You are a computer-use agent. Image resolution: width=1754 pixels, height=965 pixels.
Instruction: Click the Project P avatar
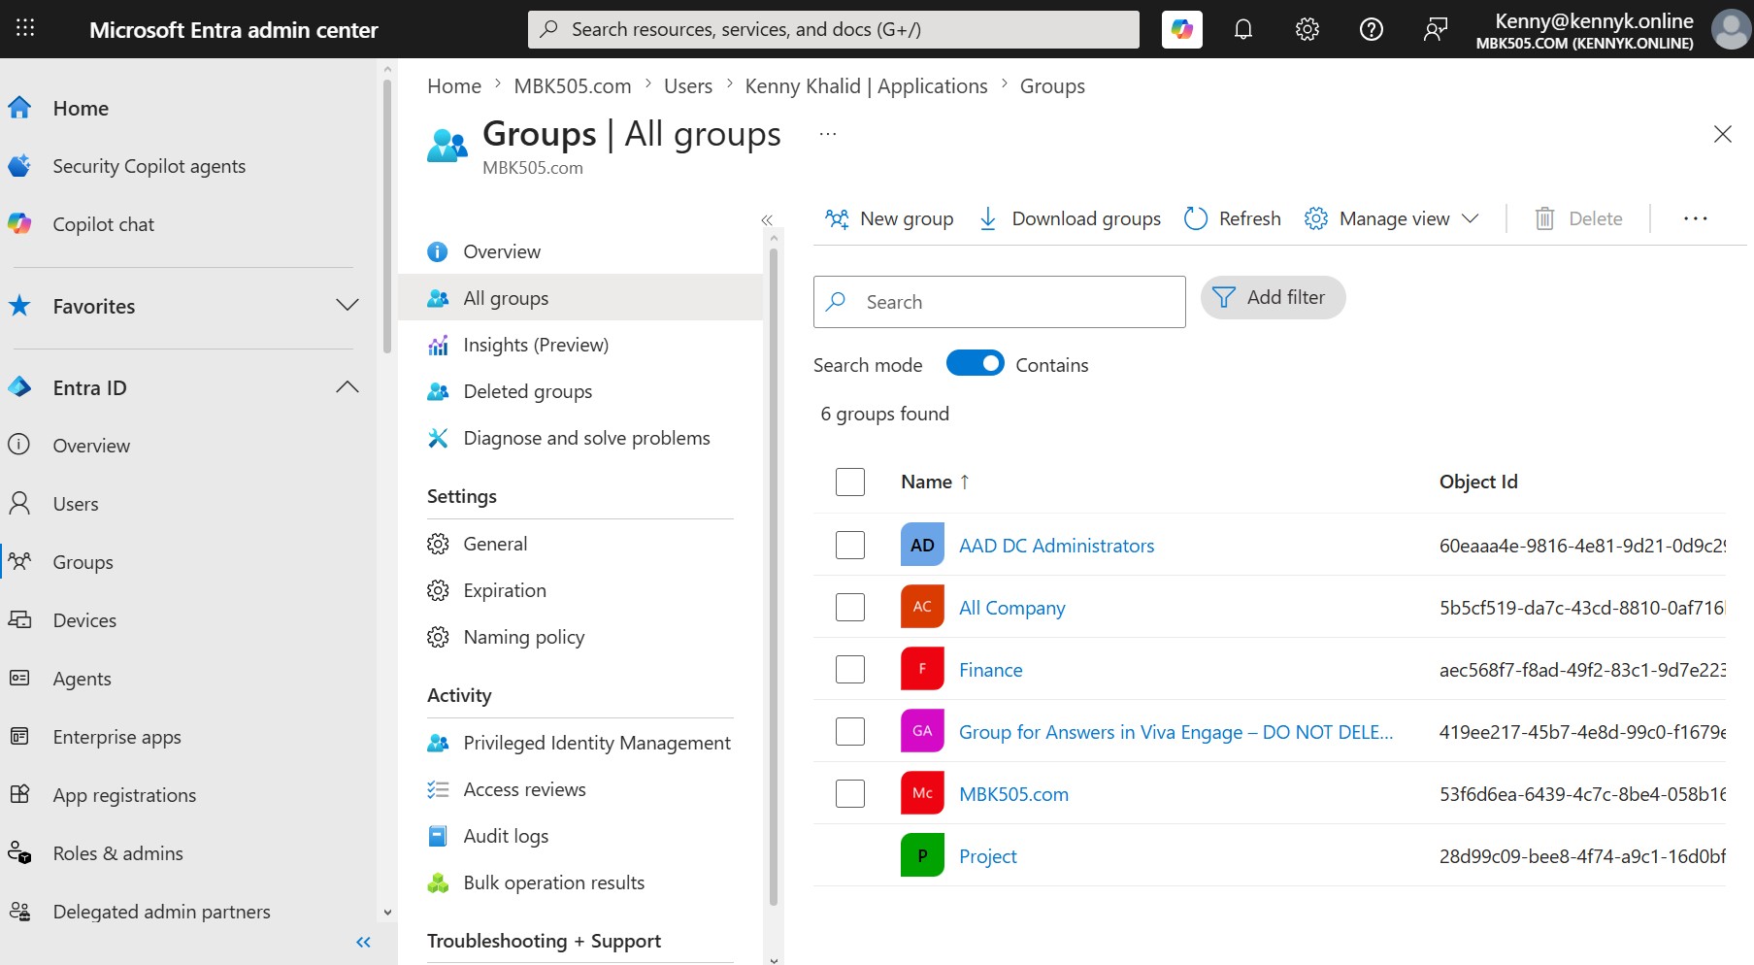(x=922, y=855)
